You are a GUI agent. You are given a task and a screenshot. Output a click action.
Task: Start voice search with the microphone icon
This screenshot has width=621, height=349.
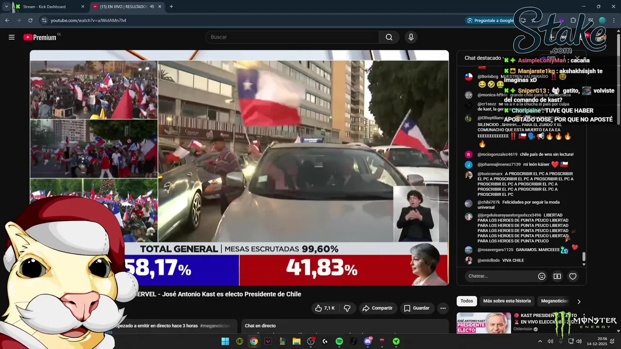411,37
